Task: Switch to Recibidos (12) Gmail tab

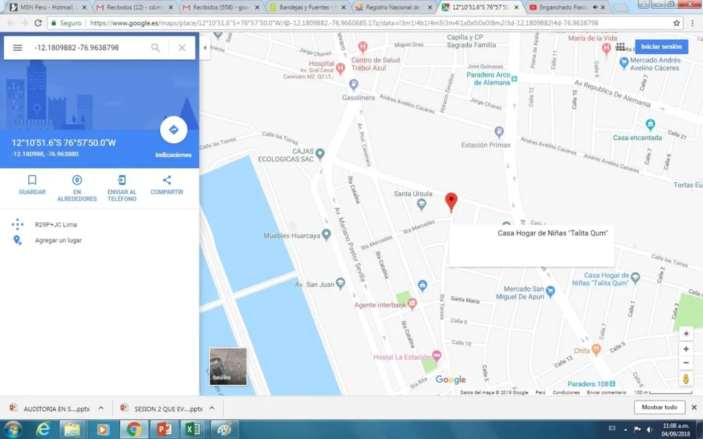Action: tap(135, 7)
